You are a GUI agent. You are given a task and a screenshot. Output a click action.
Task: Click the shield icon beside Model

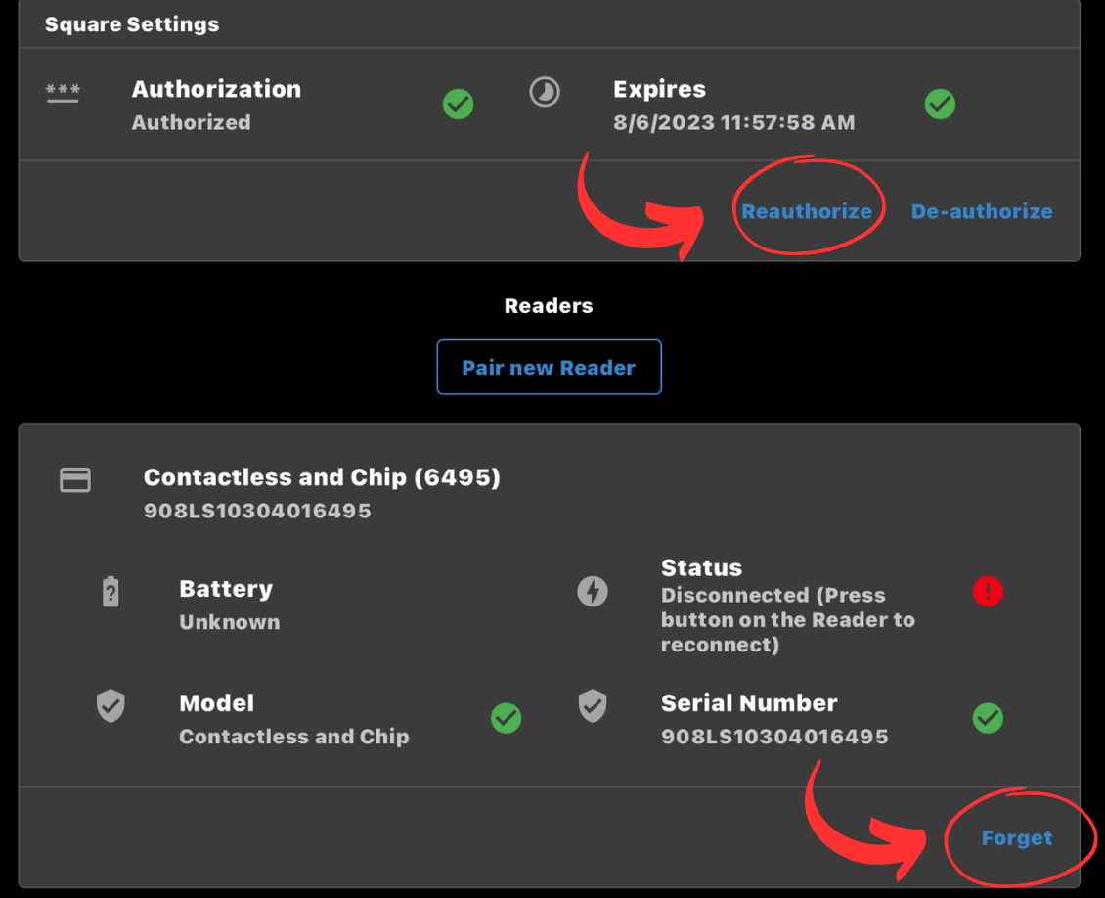point(110,705)
